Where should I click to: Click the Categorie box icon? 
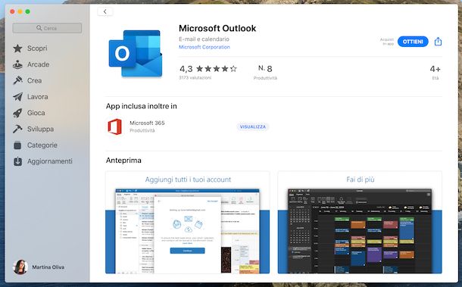click(x=17, y=145)
